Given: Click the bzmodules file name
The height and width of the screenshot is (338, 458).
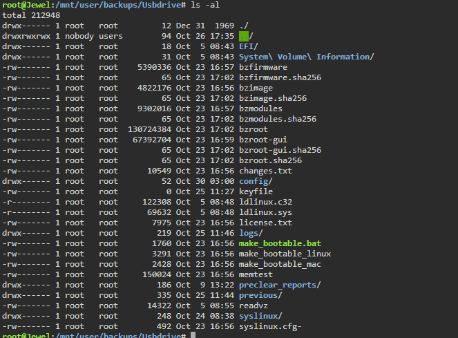Looking at the screenshot, I should click(x=260, y=109).
